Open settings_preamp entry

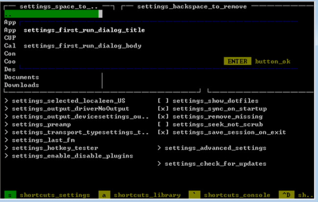38,124
